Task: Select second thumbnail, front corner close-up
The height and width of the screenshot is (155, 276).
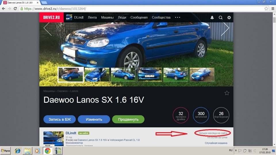Action: tap(97, 75)
